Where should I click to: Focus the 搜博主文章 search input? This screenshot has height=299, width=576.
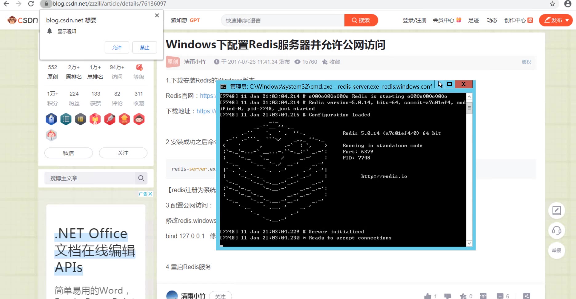pos(90,178)
